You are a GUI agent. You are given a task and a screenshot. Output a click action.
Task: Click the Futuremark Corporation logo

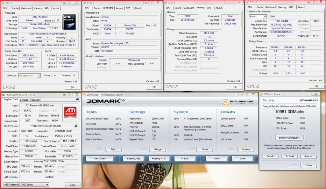pos(238,102)
